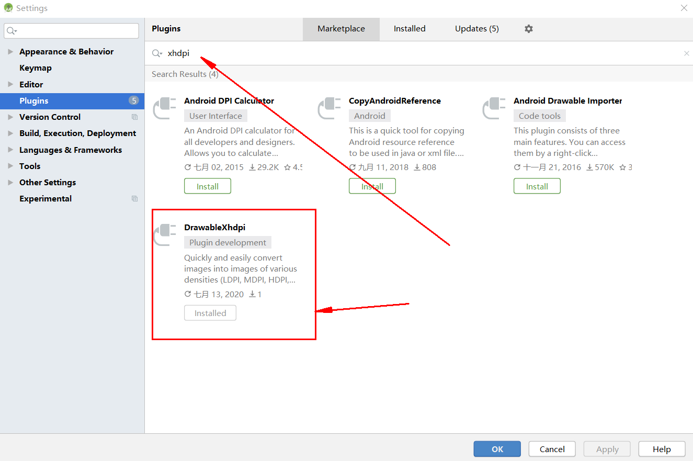The height and width of the screenshot is (461, 693).
Task: Click the magnifier icon in plugin search bar
Action: (156, 53)
